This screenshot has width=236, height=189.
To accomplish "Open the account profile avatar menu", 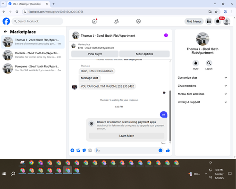I will click(227, 21).
